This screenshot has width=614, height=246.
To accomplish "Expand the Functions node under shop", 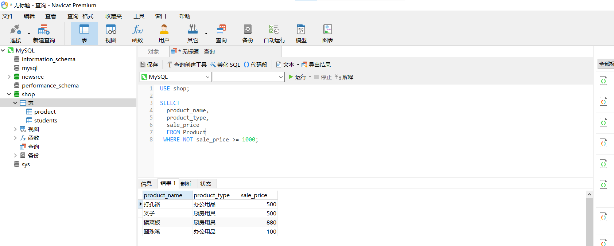I will click(15, 138).
